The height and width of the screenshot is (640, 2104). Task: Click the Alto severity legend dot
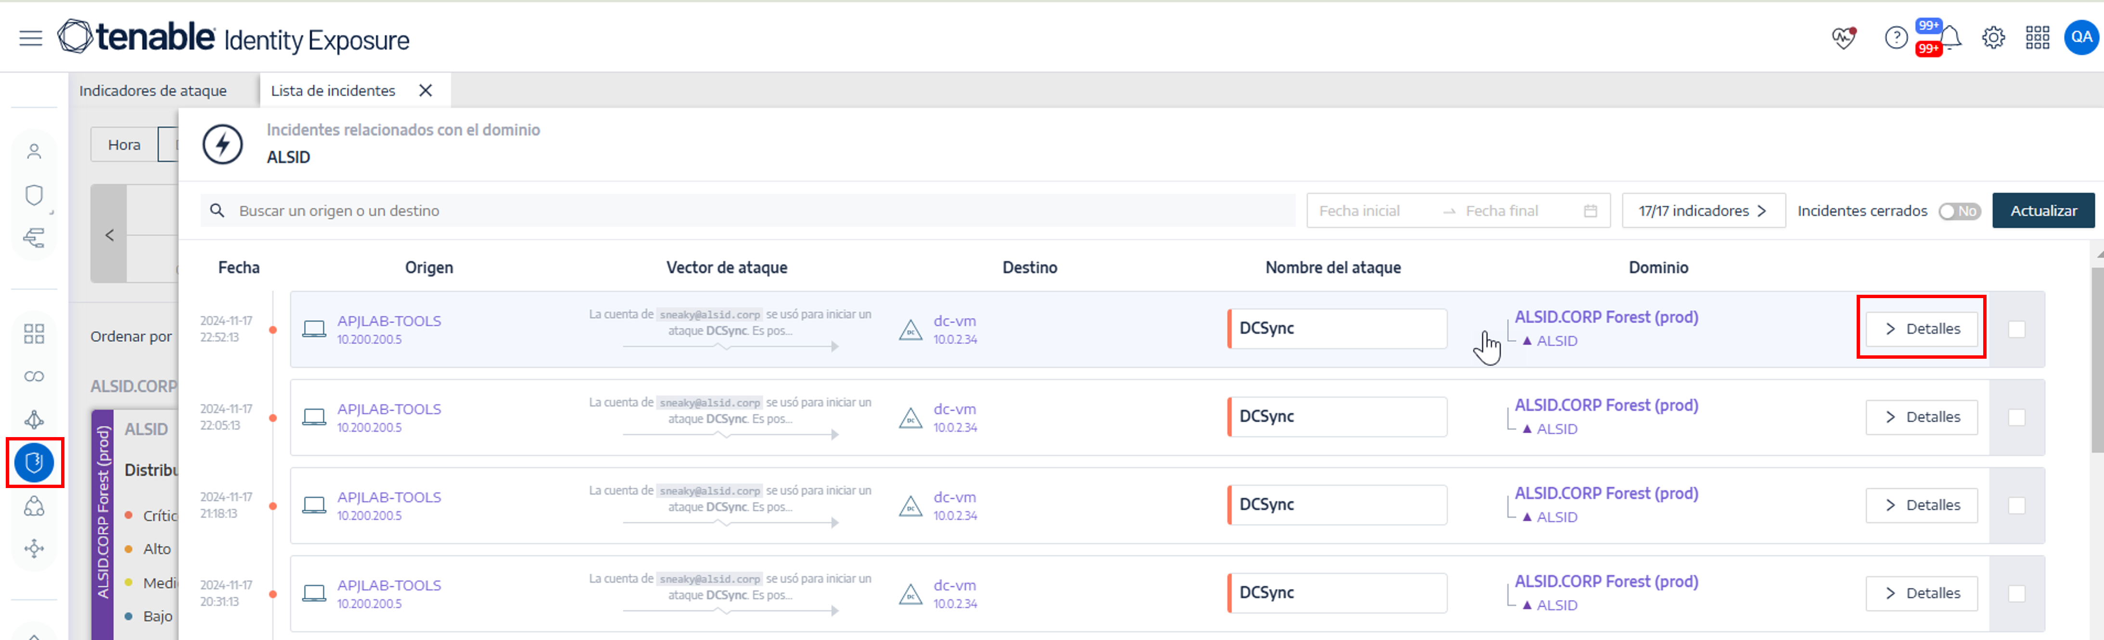[128, 549]
